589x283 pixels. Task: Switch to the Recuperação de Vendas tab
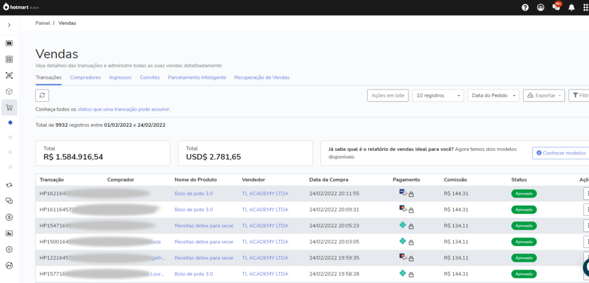pos(262,77)
